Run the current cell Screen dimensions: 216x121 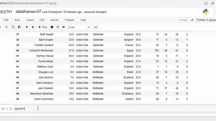(43, 27)
